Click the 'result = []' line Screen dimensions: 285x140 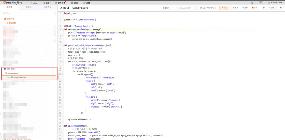pos(74,55)
